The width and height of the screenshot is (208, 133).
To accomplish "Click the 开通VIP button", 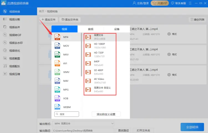I will click(160, 3).
